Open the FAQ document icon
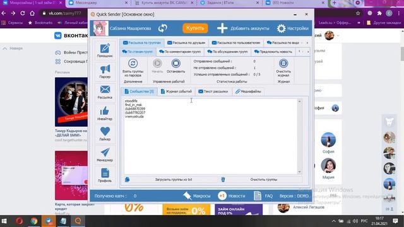Image resolution: width=404 pixels, height=227 pixels. pyautogui.click(x=258, y=196)
